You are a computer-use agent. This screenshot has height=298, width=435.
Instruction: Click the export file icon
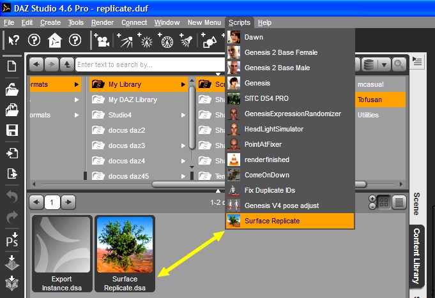(x=12, y=174)
